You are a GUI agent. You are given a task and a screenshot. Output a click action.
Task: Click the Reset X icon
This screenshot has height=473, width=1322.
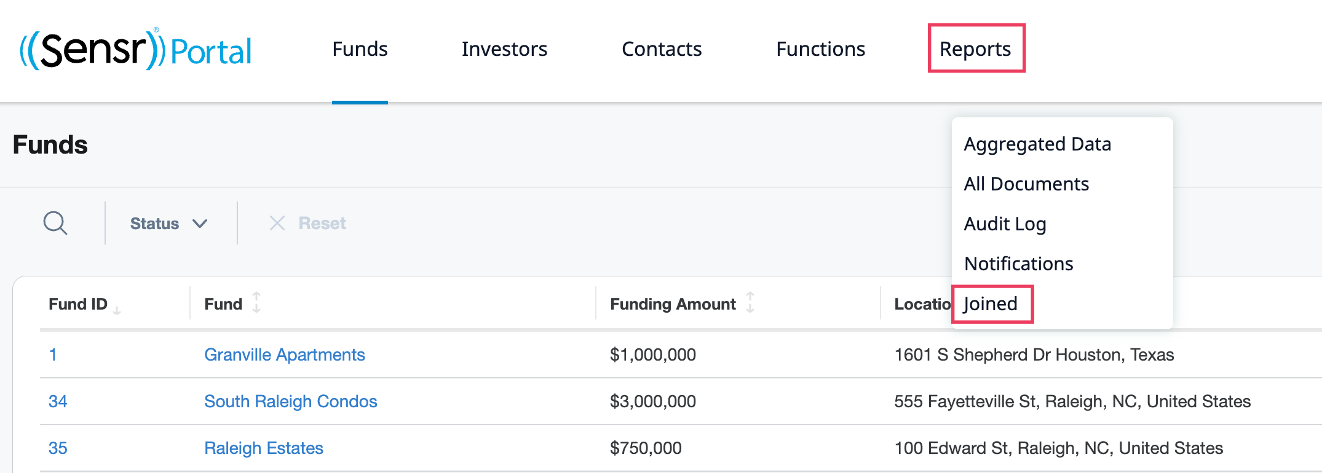(277, 223)
